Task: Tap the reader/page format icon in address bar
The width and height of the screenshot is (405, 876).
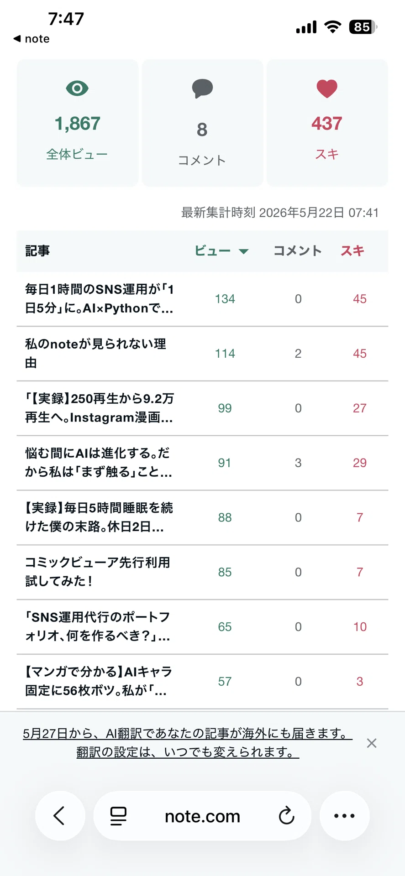Action: click(x=118, y=816)
